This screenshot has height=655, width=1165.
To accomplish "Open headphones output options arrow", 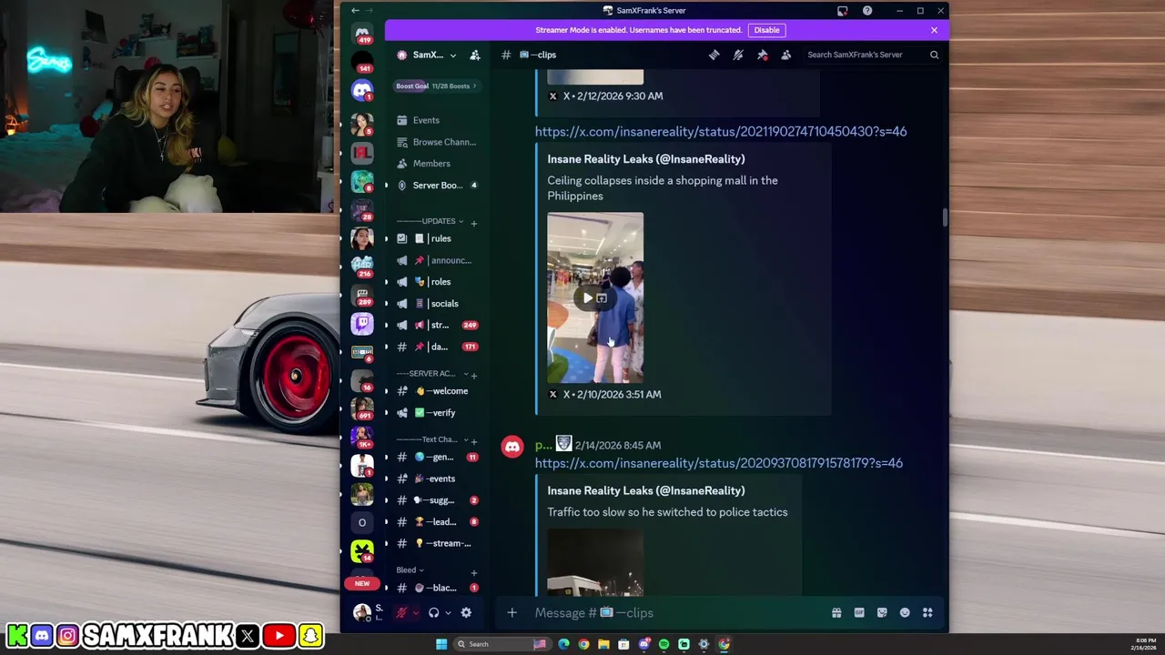I will pos(448,613).
